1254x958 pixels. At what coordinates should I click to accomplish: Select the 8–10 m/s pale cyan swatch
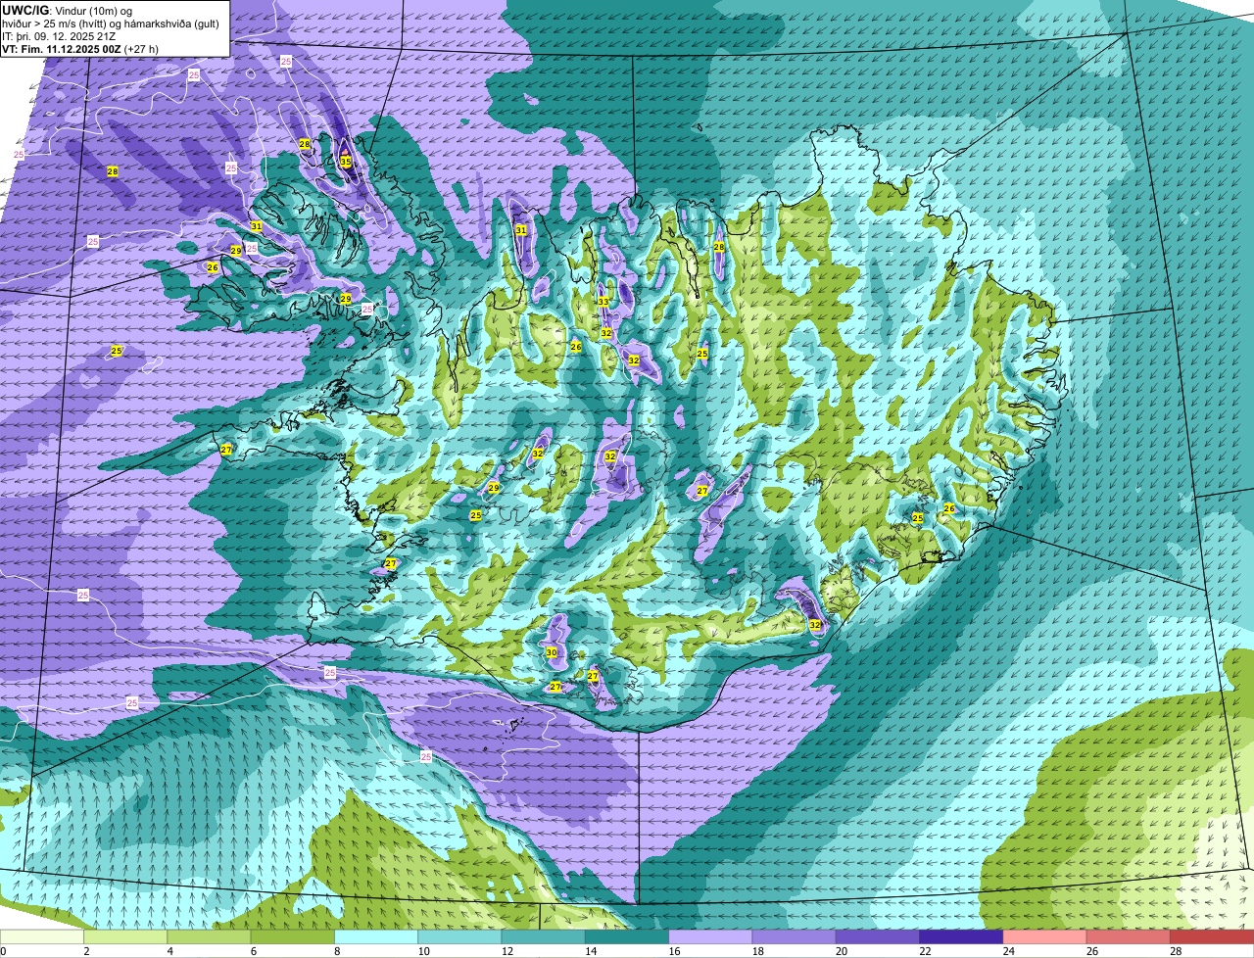pos(376,937)
